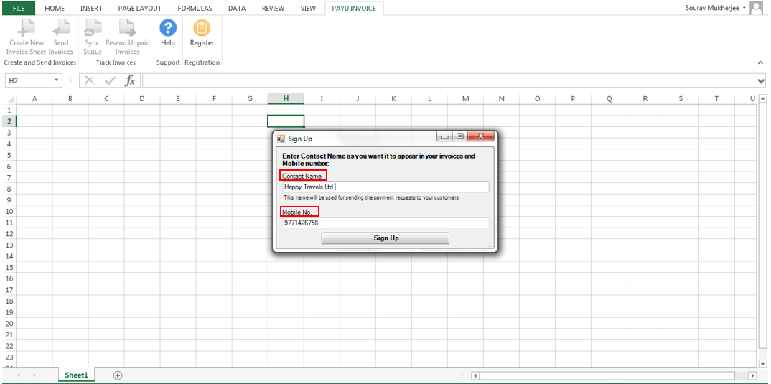Close the Sign Up dialog

[x=480, y=136]
